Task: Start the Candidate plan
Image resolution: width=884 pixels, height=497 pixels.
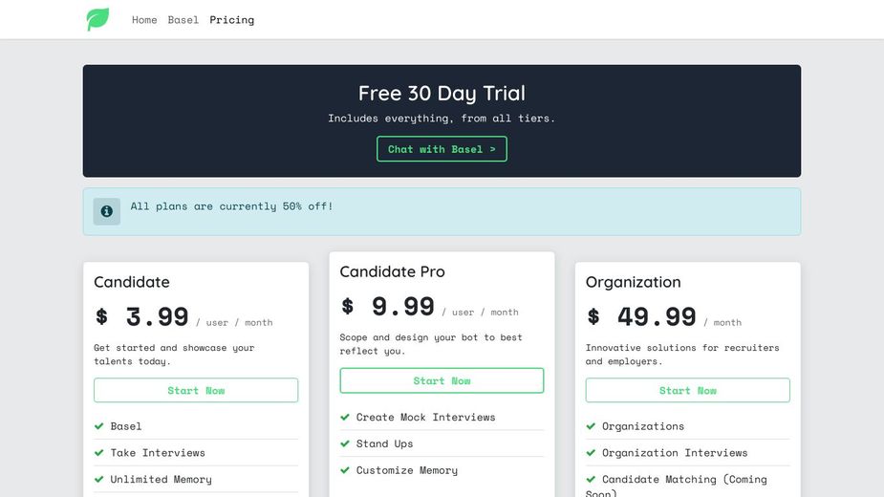Action: click(x=196, y=390)
